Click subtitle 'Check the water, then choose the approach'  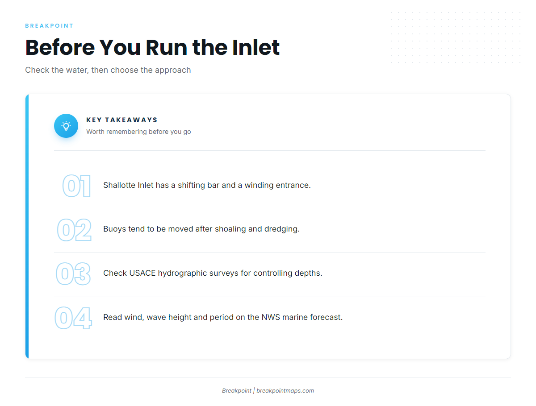click(108, 70)
